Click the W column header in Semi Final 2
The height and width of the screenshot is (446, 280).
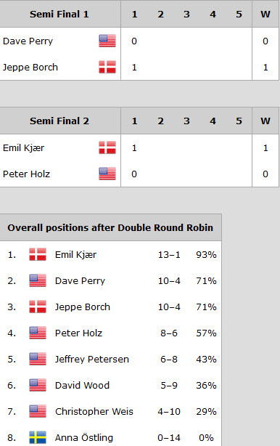265,121
